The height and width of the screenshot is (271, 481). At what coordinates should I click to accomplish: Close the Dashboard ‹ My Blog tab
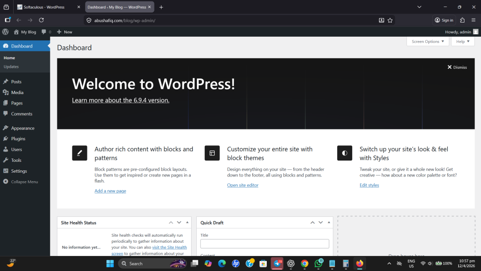tap(149, 7)
